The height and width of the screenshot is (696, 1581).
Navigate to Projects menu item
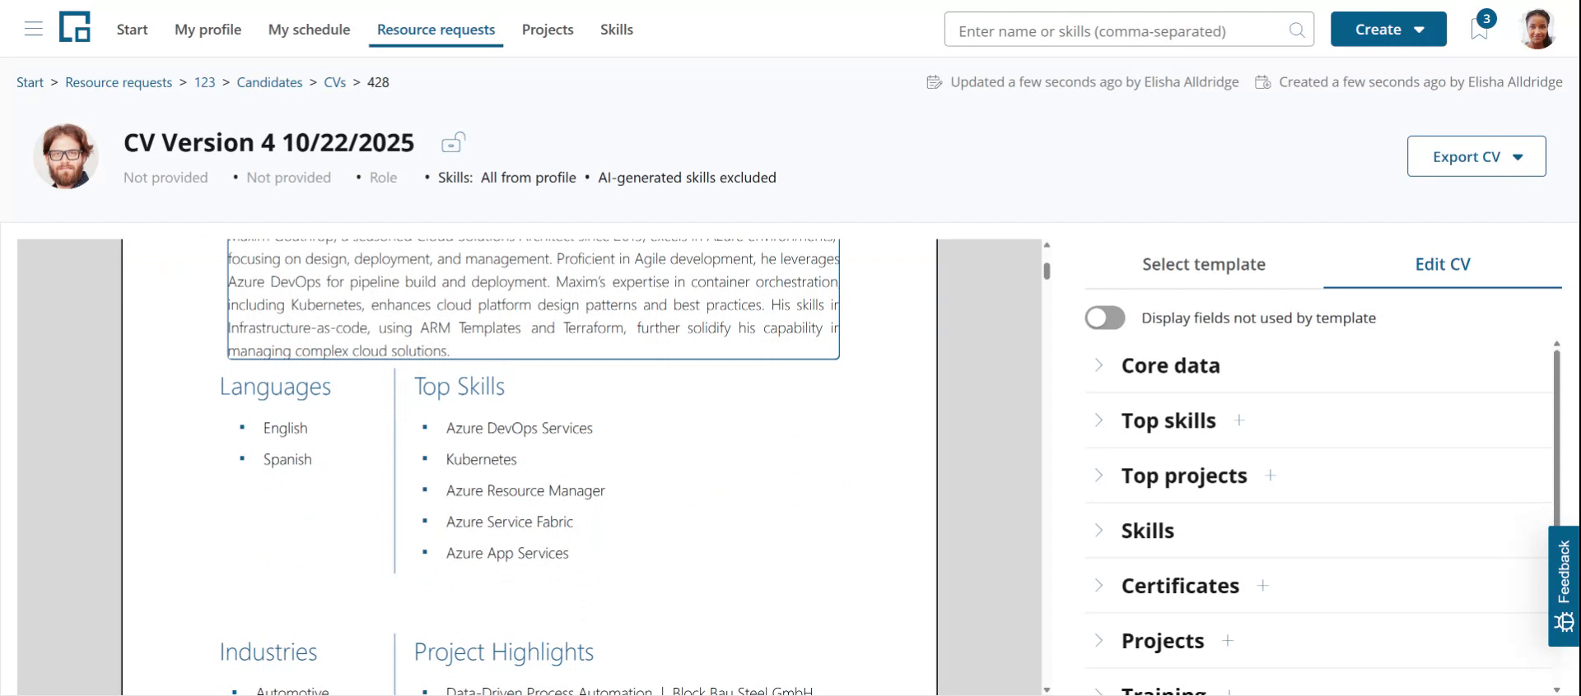click(x=548, y=30)
